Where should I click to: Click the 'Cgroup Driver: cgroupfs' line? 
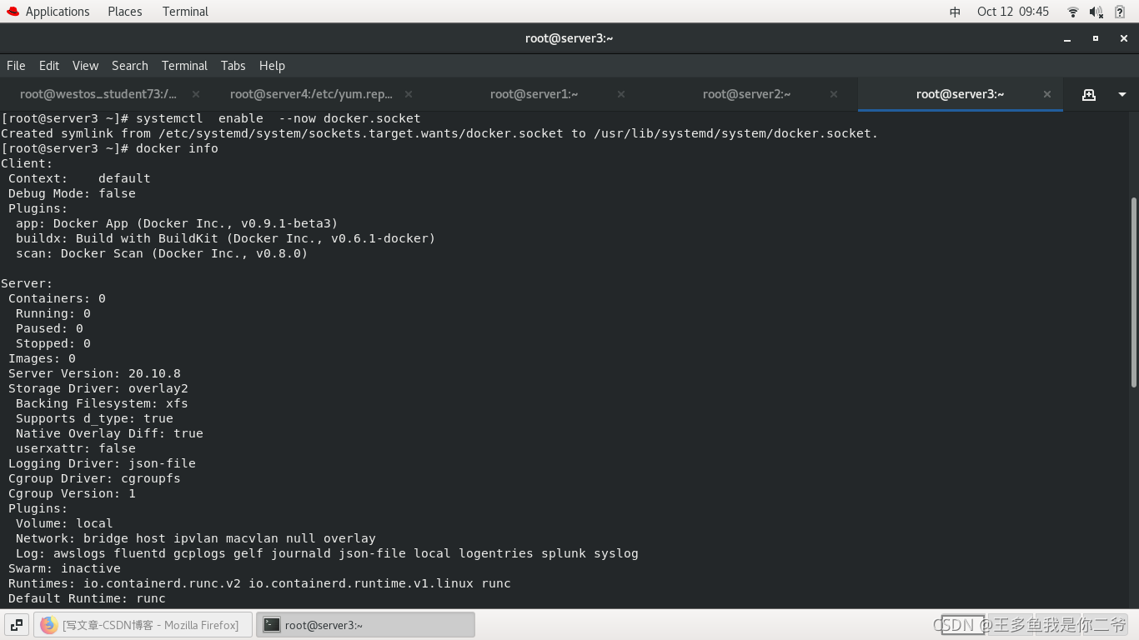click(x=94, y=478)
